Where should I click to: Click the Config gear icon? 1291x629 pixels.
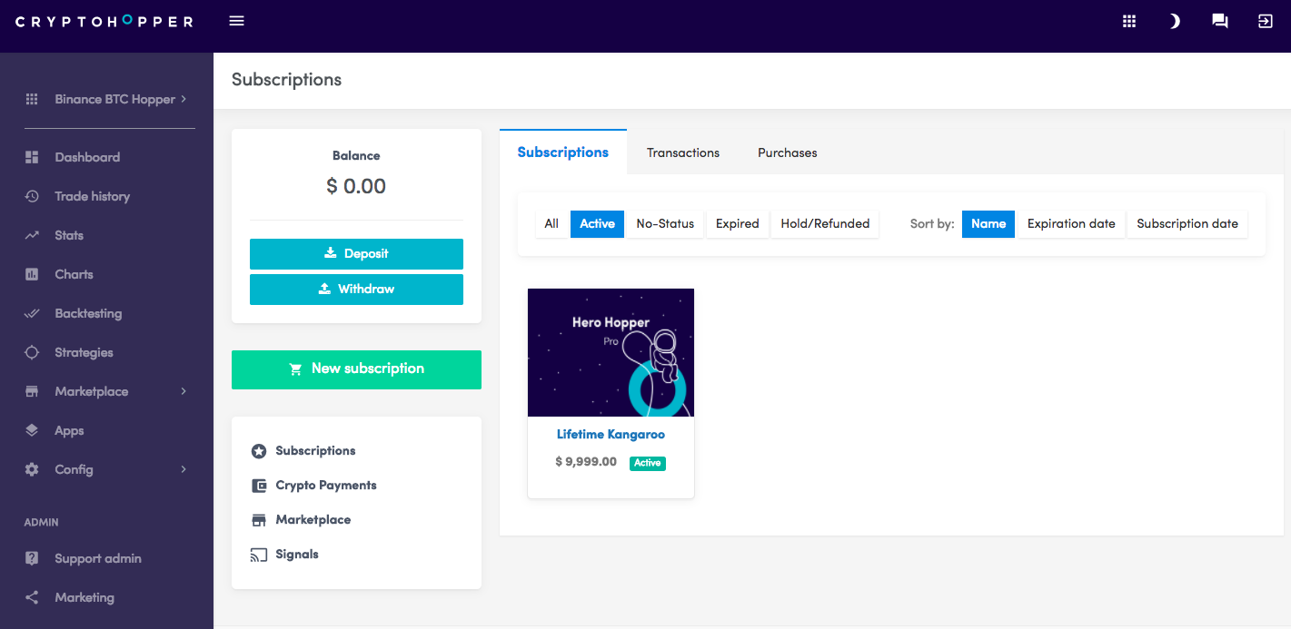click(32, 469)
